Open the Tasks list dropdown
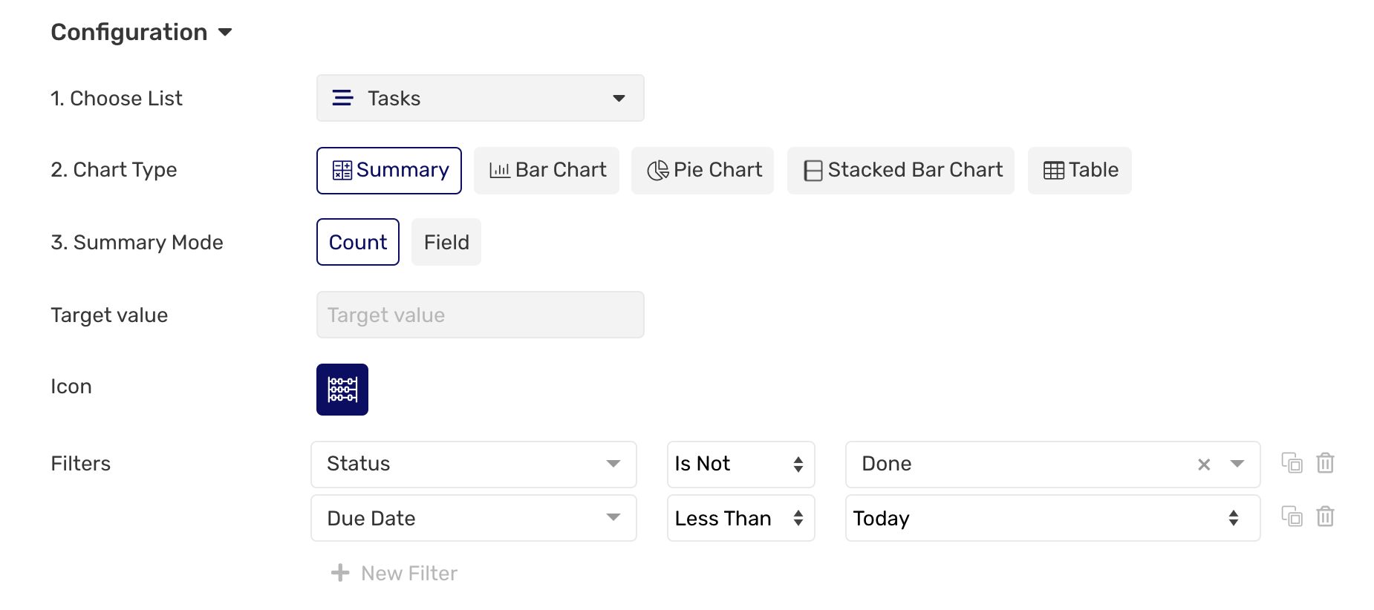1374x610 pixels. point(619,97)
